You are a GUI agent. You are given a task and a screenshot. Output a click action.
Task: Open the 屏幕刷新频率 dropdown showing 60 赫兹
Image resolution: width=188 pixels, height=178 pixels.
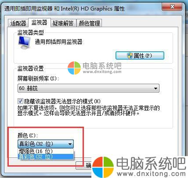pos(88,88)
